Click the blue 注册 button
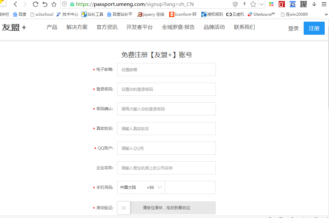329x218 pixels. point(314,28)
